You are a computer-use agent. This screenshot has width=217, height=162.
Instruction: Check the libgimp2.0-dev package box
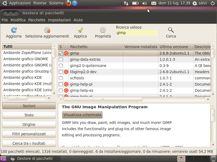point(61,72)
